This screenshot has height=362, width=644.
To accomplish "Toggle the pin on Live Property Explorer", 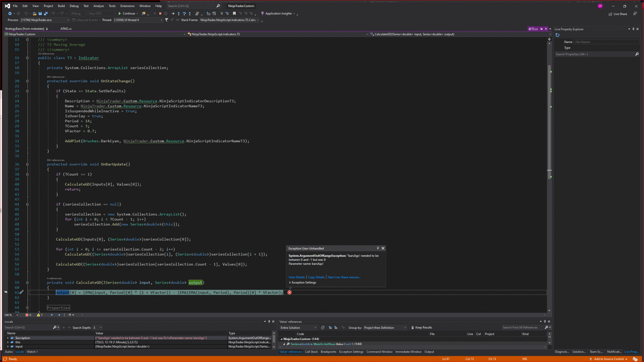I will point(633,29).
